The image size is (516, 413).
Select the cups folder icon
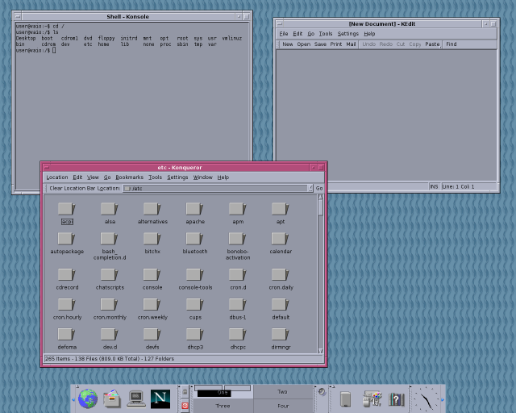195,304
